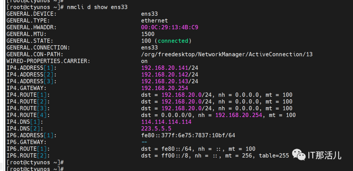The width and height of the screenshot is (353, 171).
Task: Click the nmcli d show ens33 command
Action: click(97, 7)
